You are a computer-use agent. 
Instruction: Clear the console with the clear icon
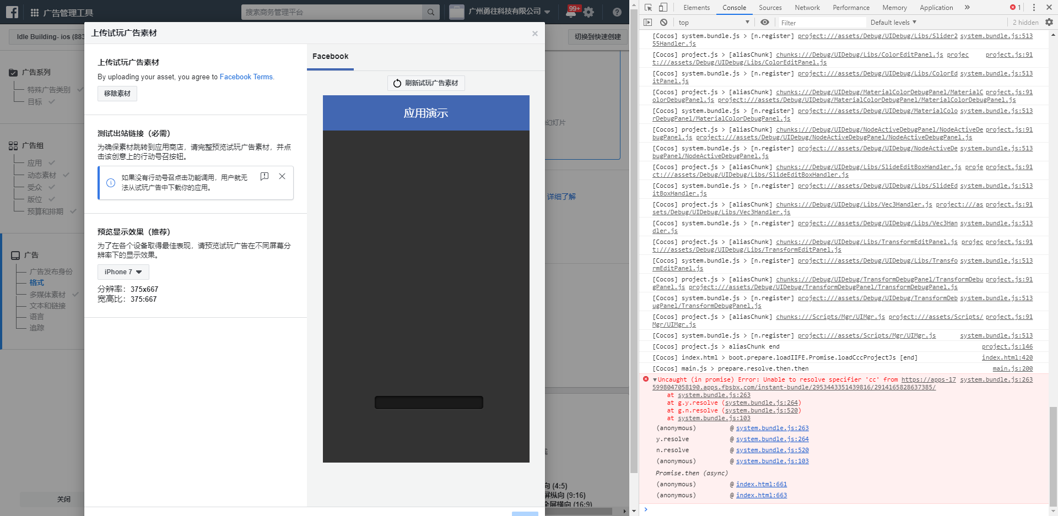664,23
